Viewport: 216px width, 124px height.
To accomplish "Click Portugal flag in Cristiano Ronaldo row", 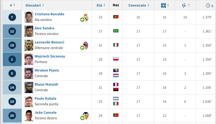I will click(116, 17).
